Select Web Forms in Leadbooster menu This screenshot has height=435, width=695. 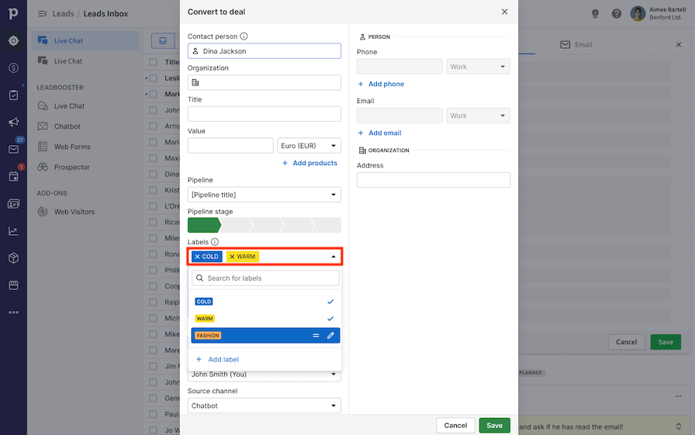[72, 147]
